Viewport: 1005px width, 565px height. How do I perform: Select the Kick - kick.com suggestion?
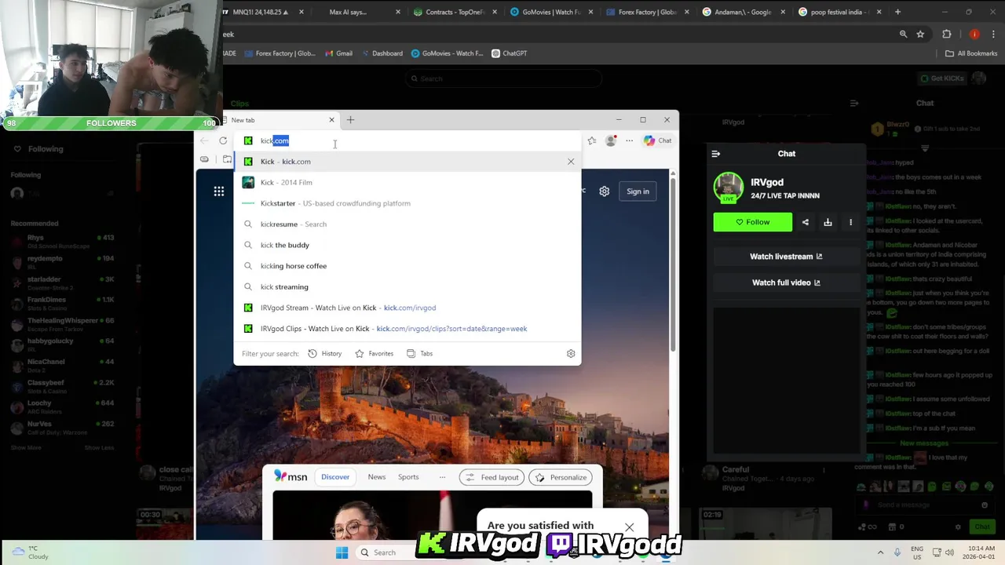(407, 162)
